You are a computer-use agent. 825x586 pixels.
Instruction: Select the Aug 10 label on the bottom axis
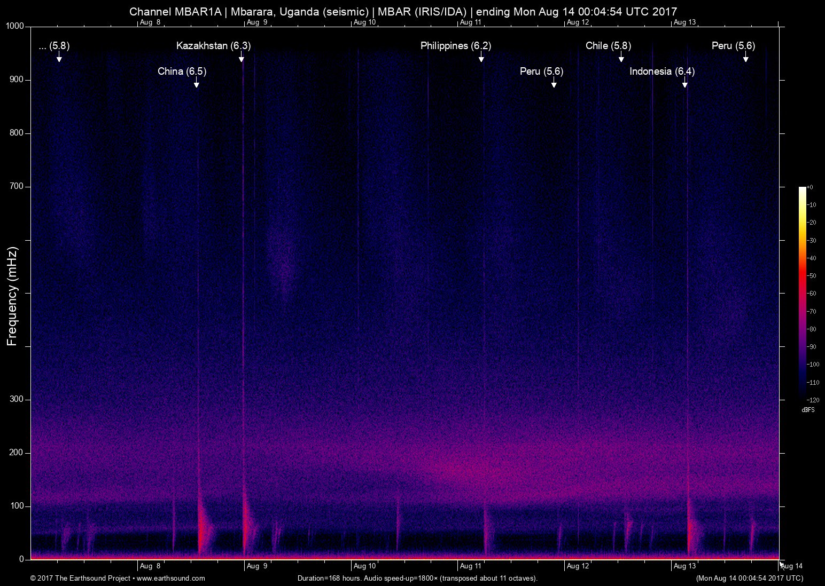[x=364, y=566]
